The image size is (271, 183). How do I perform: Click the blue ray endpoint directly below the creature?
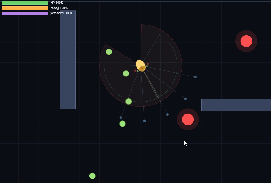click(x=144, y=121)
